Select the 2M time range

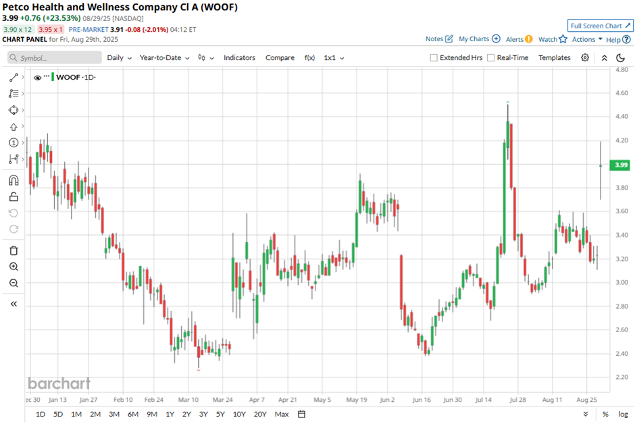pos(95,415)
